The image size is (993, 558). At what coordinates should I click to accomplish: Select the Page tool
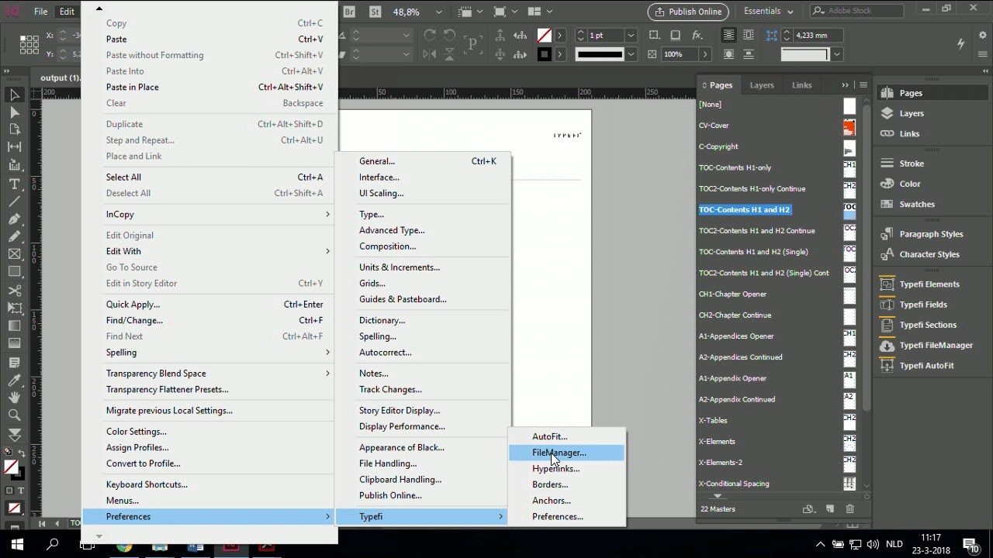(15, 130)
